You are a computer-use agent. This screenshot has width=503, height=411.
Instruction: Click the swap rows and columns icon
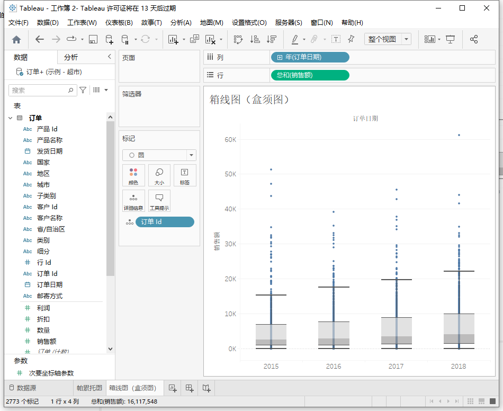(x=238, y=40)
